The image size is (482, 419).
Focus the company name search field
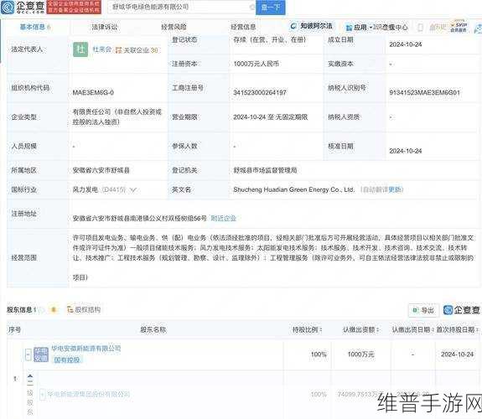181,7
